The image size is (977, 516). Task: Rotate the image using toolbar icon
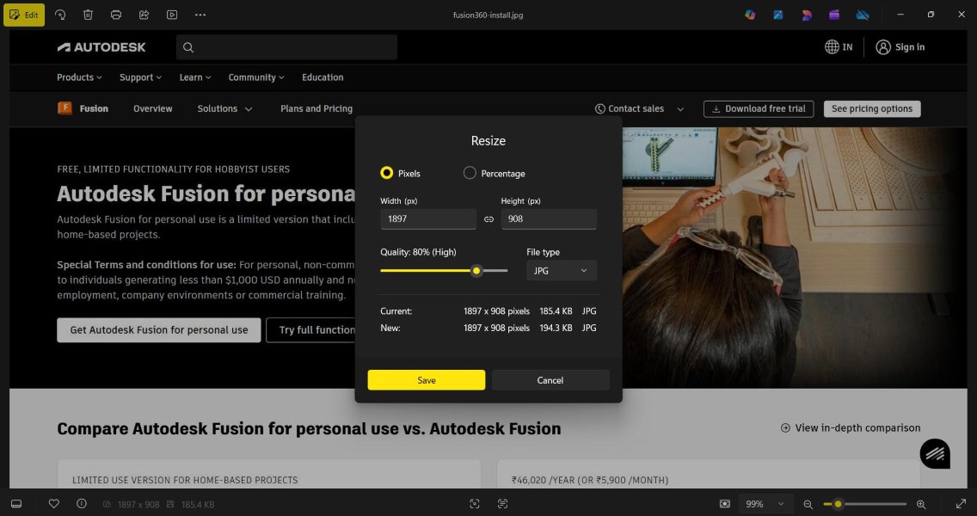(60, 15)
